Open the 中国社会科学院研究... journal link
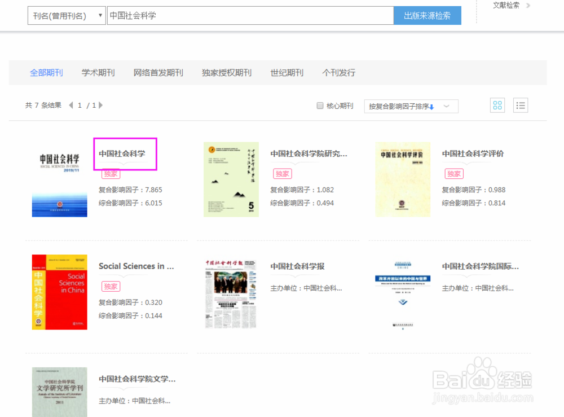The width and height of the screenshot is (564, 417). tap(309, 153)
